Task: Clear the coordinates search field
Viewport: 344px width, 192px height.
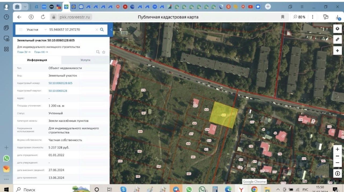Action: (96, 29)
